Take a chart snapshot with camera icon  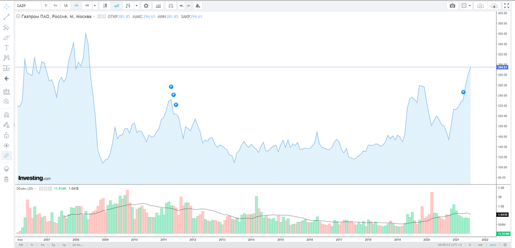pyautogui.click(x=452, y=6)
